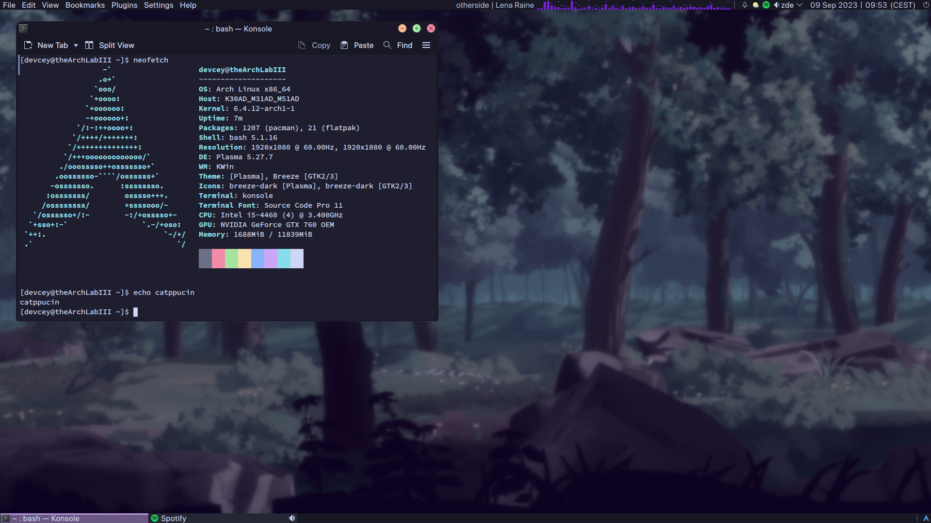Image resolution: width=931 pixels, height=523 pixels.
Task: Click the yellow color block in neofetch palette
Action: click(x=244, y=259)
